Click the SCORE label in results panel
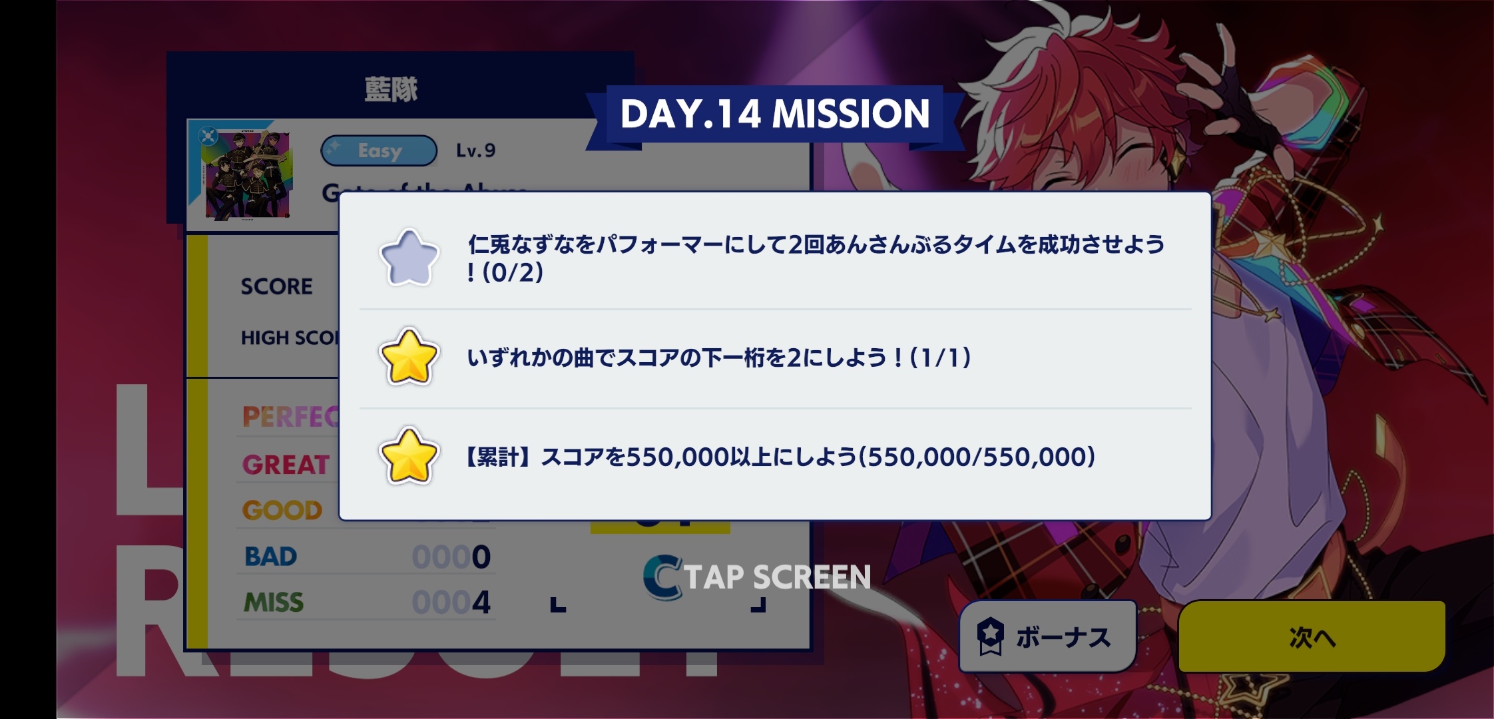 click(x=276, y=286)
